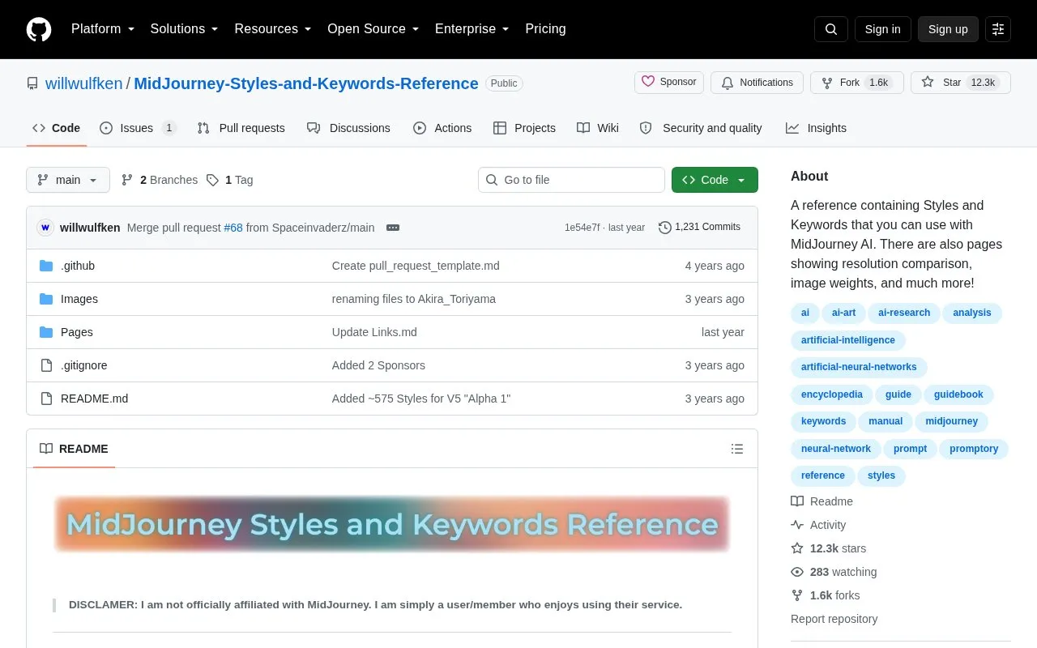Click the Sign in link

[x=883, y=29]
